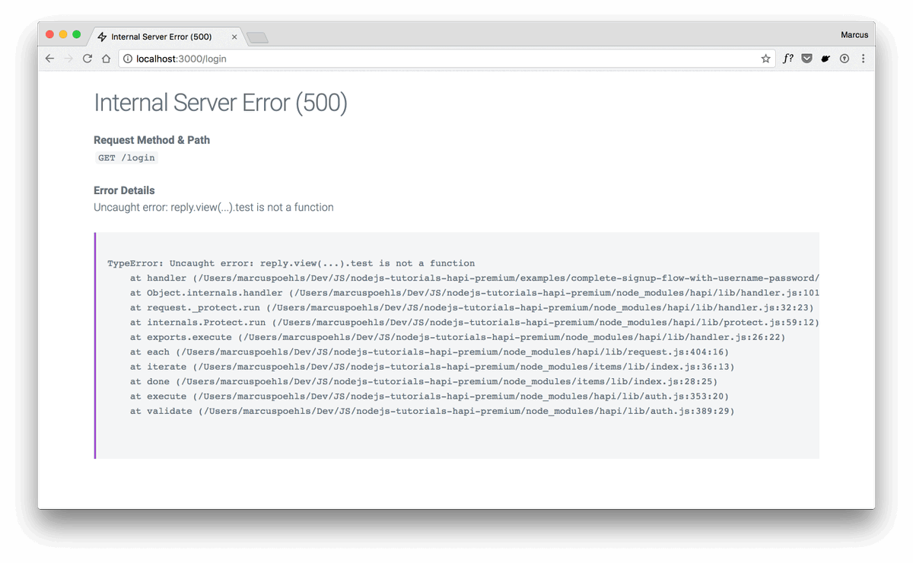913x563 pixels.
Task: Click the browser back arrow
Action: 49,59
